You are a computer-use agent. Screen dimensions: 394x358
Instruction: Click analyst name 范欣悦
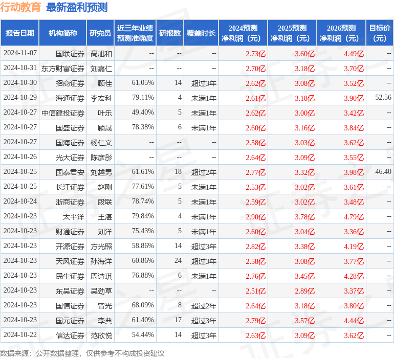pos(101,335)
